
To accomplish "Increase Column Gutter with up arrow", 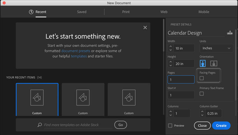I will 202,112.
